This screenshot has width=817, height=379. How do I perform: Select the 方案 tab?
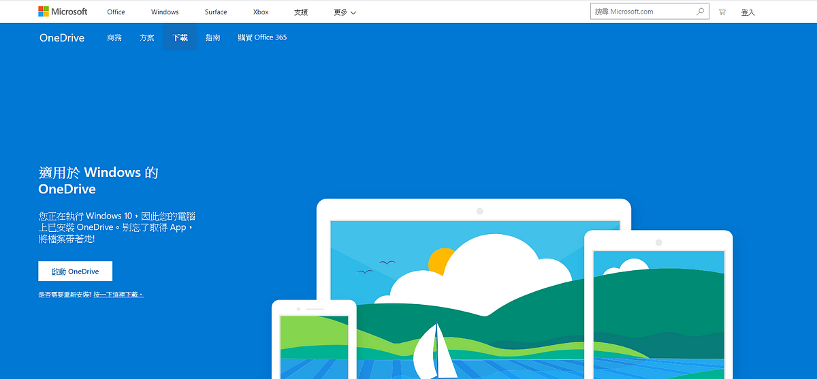click(147, 37)
